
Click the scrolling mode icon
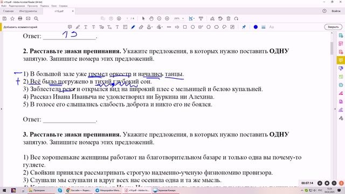click(x=201, y=19)
